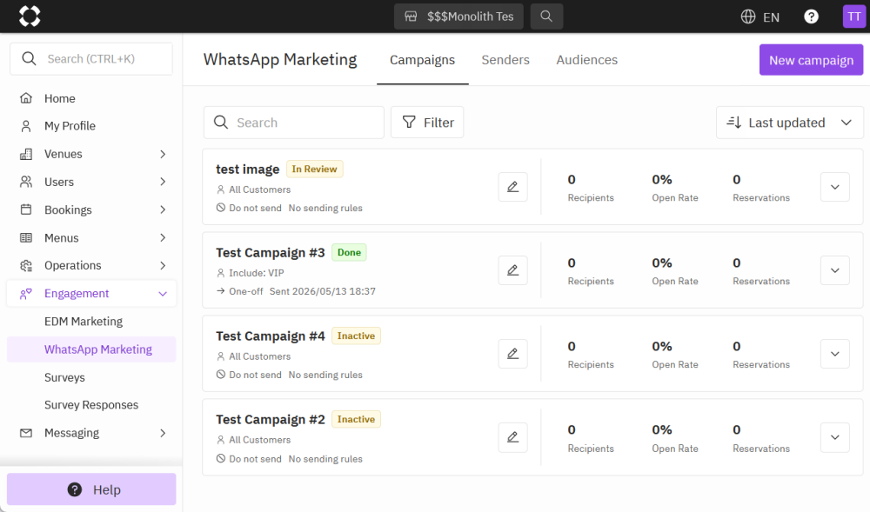Image resolution: width=870 pixels, height=512 pixels.
Task: Click the Home sidebar label
Action: [x=60, y=98]
